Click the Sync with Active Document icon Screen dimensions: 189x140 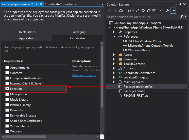[138, 11]
